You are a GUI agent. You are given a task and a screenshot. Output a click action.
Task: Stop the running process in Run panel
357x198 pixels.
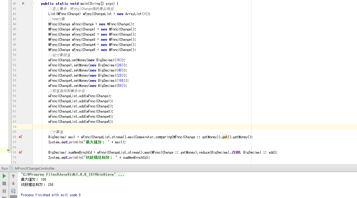click(x=4, y=184)
